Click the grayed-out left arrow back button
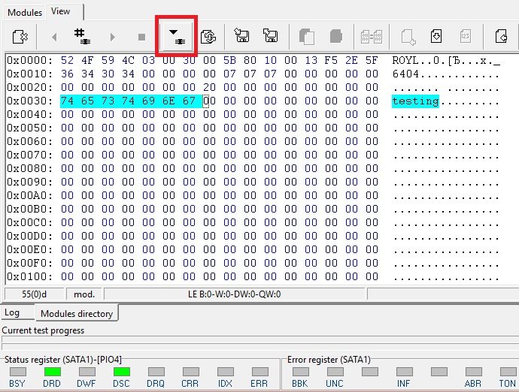The width and height of the screenshot is (519, 392). tap(54, 37)
